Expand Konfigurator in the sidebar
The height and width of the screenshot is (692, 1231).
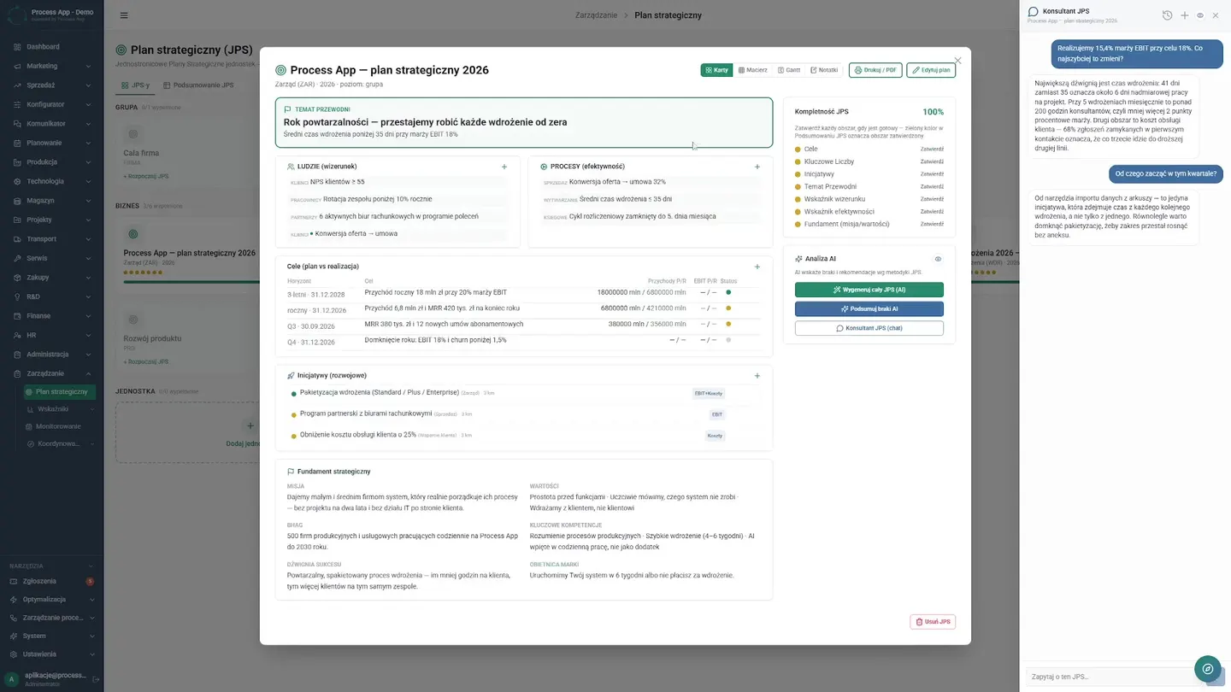(x=51, y=104)
